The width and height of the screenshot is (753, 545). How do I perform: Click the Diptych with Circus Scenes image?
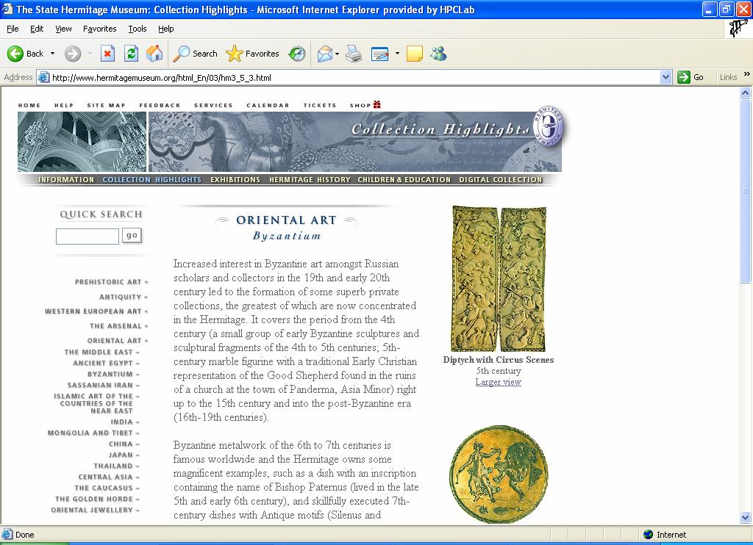tap(499, 278)
